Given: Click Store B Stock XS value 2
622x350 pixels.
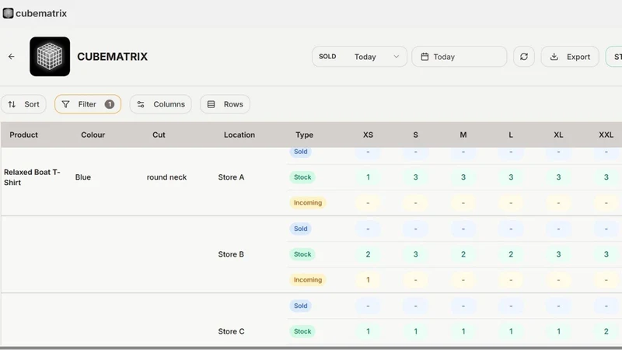Looking at the screenshot, I should pos(368,254).
